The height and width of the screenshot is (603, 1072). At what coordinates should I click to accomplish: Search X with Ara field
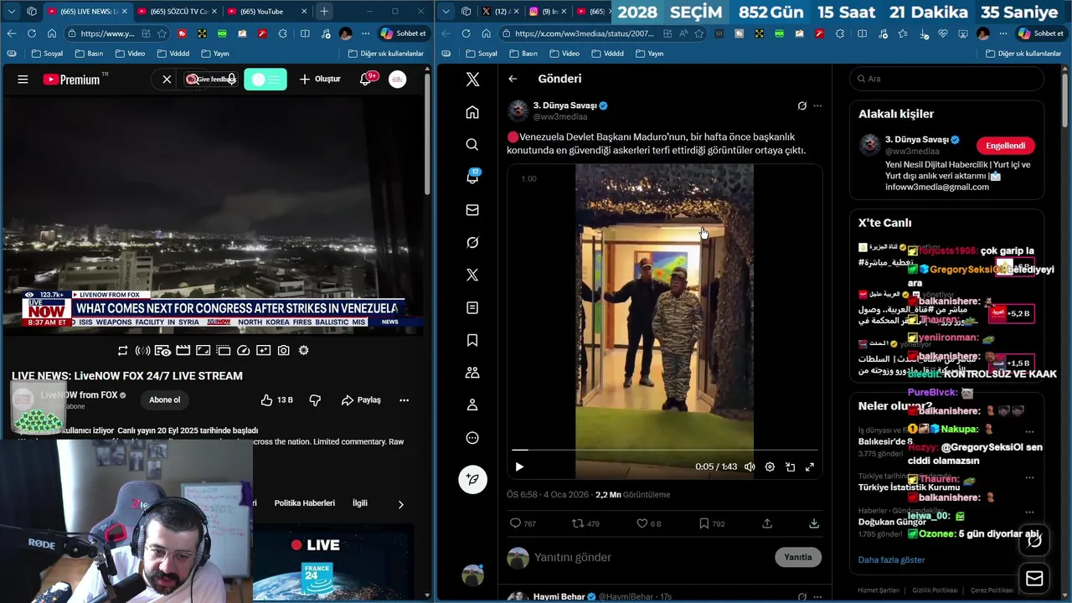(x=946, y=79)
